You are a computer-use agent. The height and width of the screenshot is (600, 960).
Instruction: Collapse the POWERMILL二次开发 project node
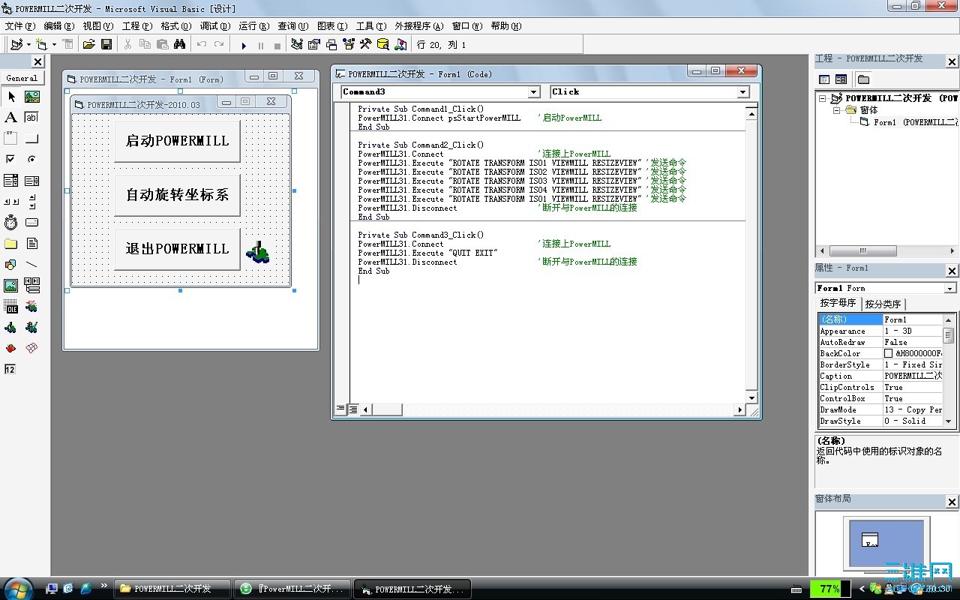click(823, 98)
